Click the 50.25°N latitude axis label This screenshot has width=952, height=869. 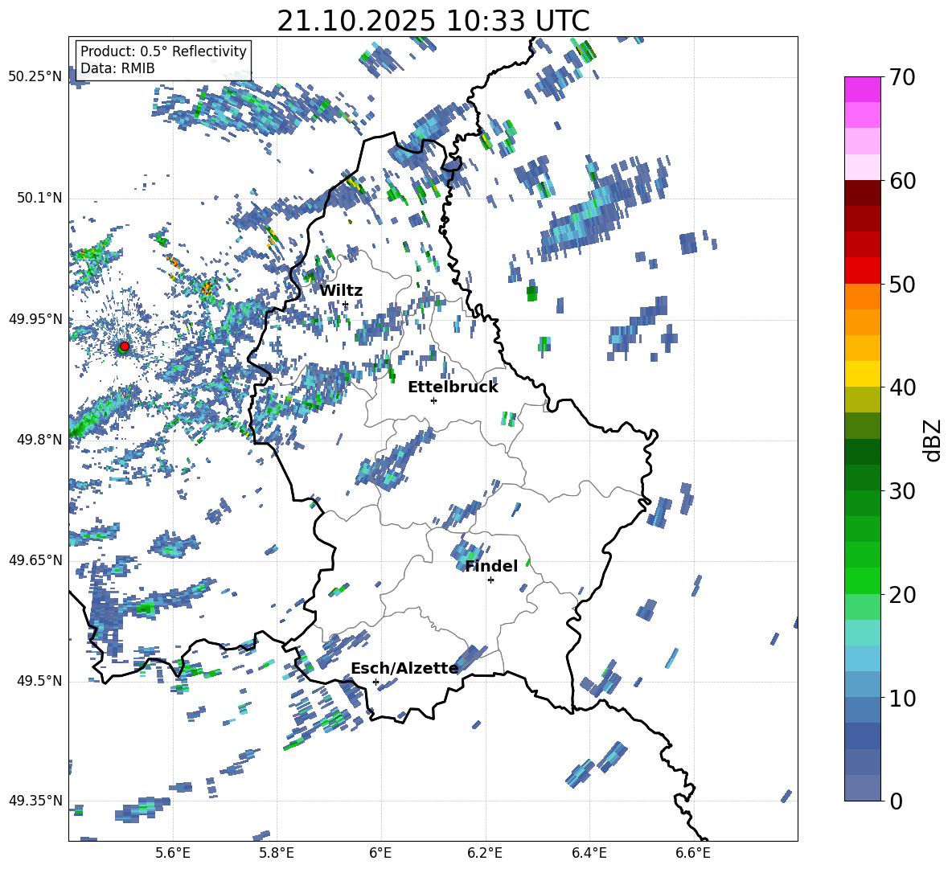(35, 77)
